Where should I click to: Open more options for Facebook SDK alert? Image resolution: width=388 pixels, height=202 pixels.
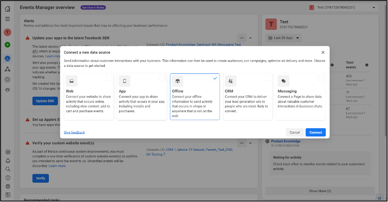(241, 38)
